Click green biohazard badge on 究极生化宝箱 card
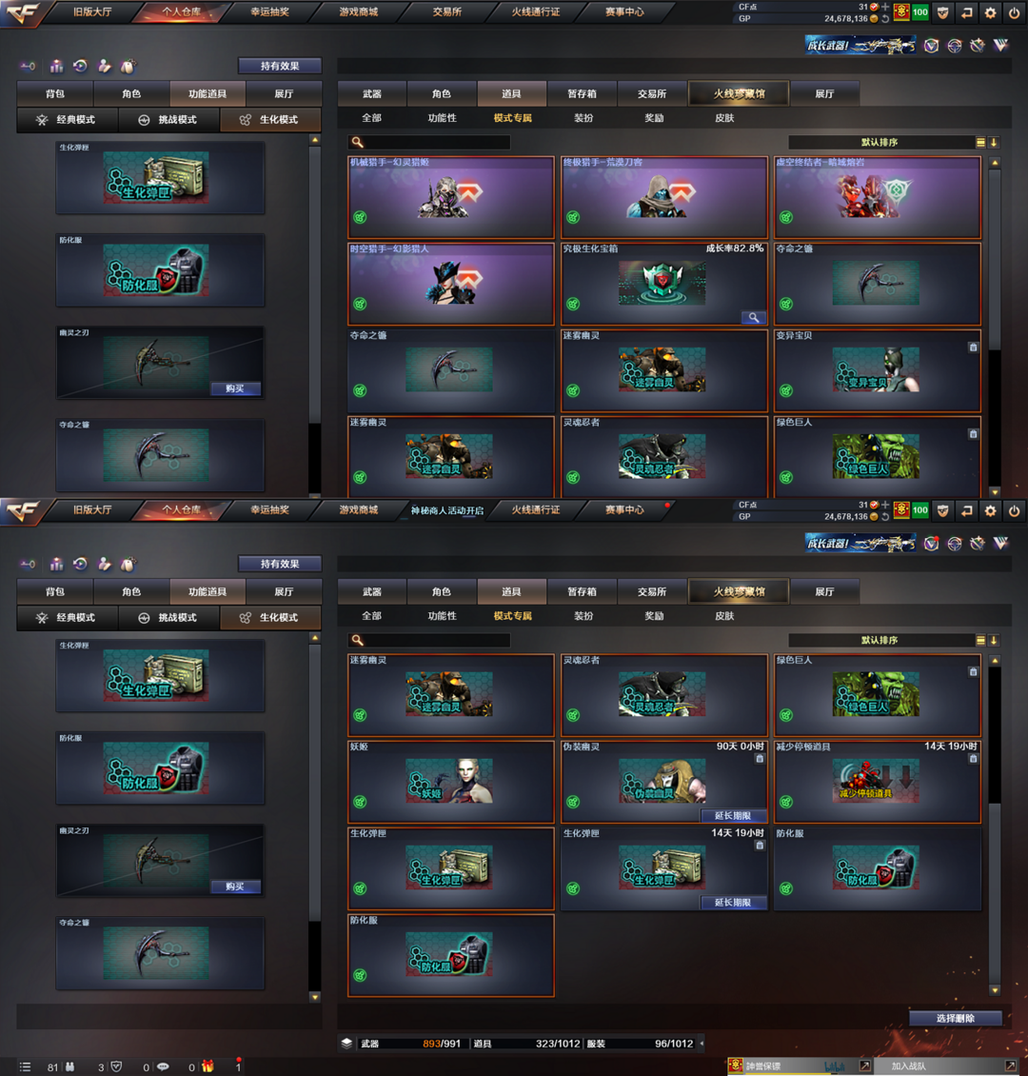This screenshot has height=1076, width=1028. click(573, 304)
